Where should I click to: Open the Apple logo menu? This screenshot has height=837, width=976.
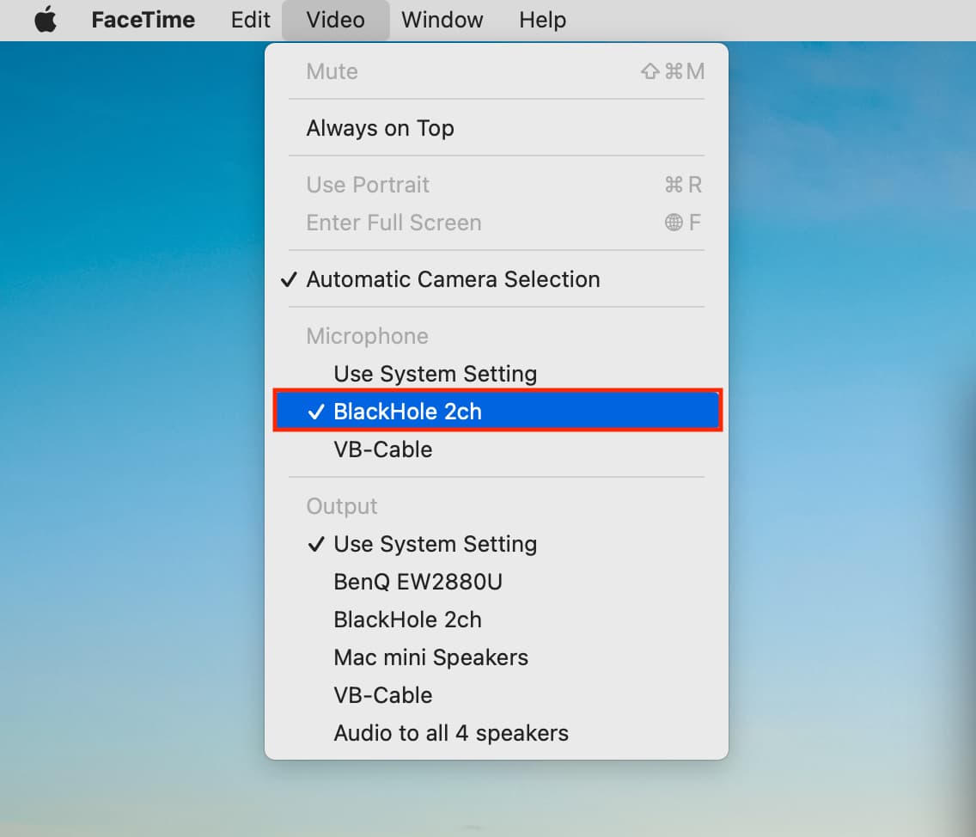46,20
